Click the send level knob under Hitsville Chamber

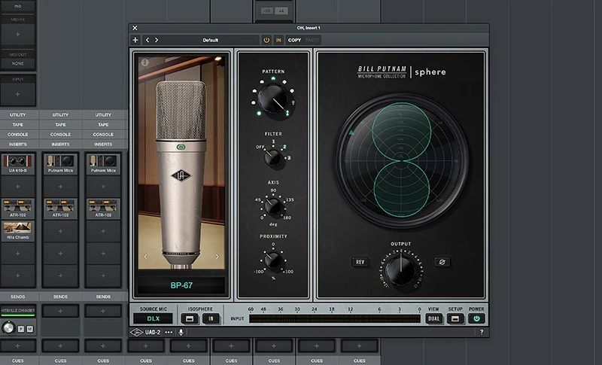click(x=8, y=327)
